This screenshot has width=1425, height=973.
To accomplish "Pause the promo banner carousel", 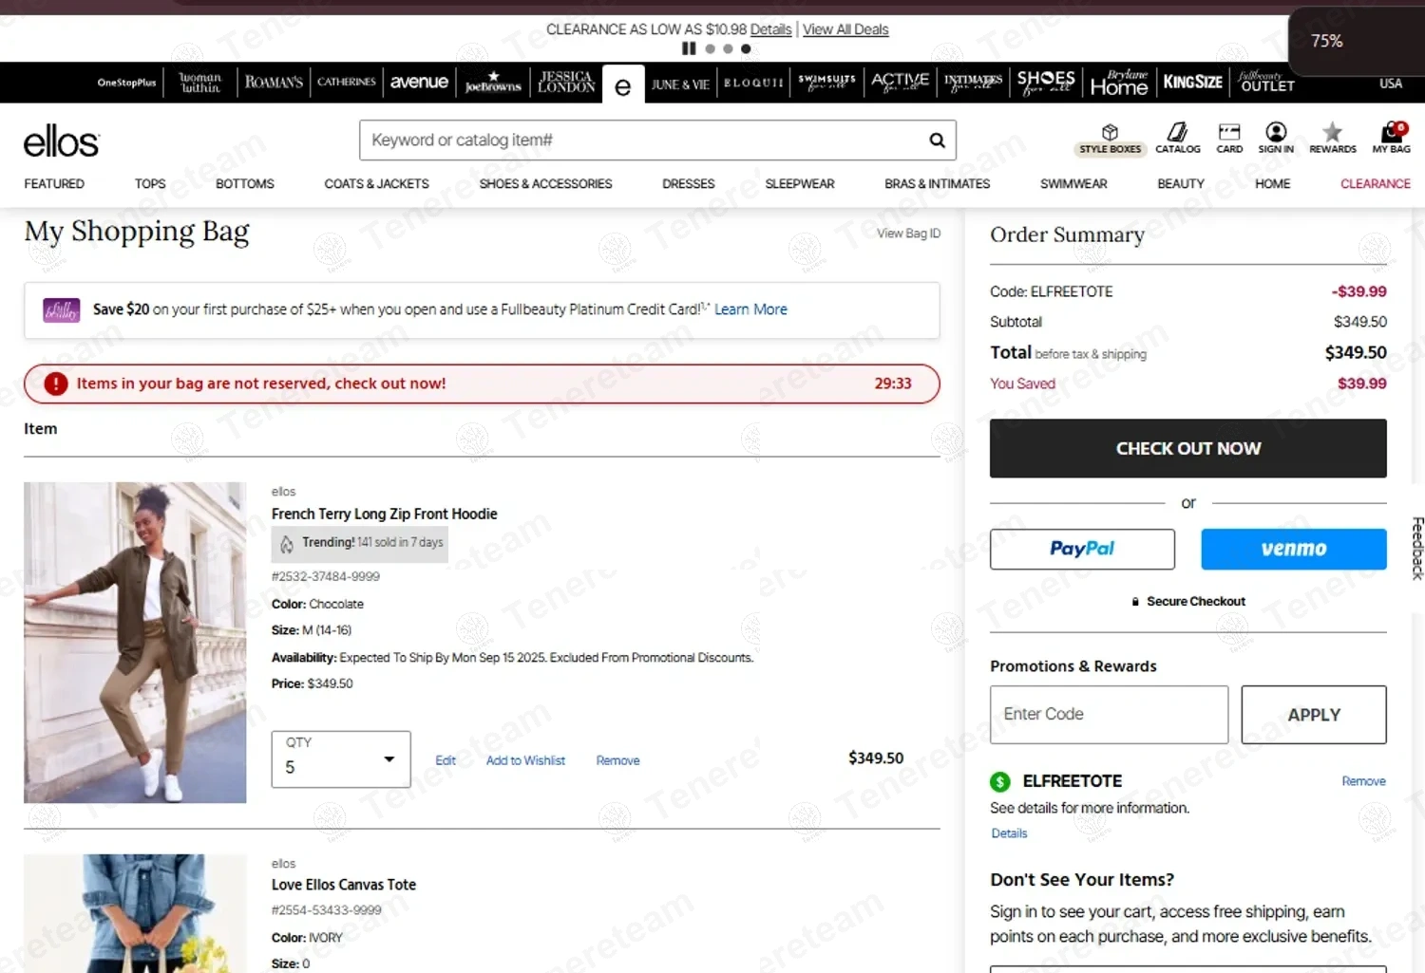I will (x=689, y=48).
